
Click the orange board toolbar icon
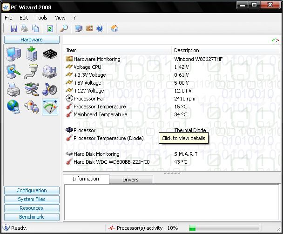click(x=89, y=28)
